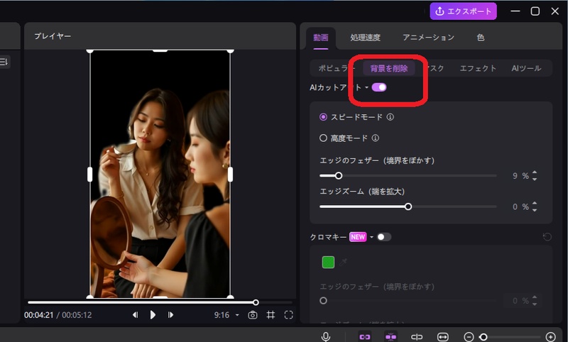Zoom out the timeline with minus
Screen dimensions: 568x342
(469, 337)
